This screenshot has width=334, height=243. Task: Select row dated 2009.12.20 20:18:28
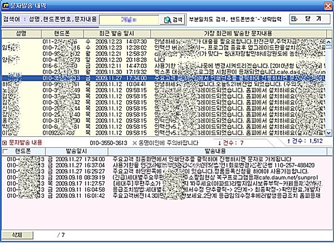164,60
